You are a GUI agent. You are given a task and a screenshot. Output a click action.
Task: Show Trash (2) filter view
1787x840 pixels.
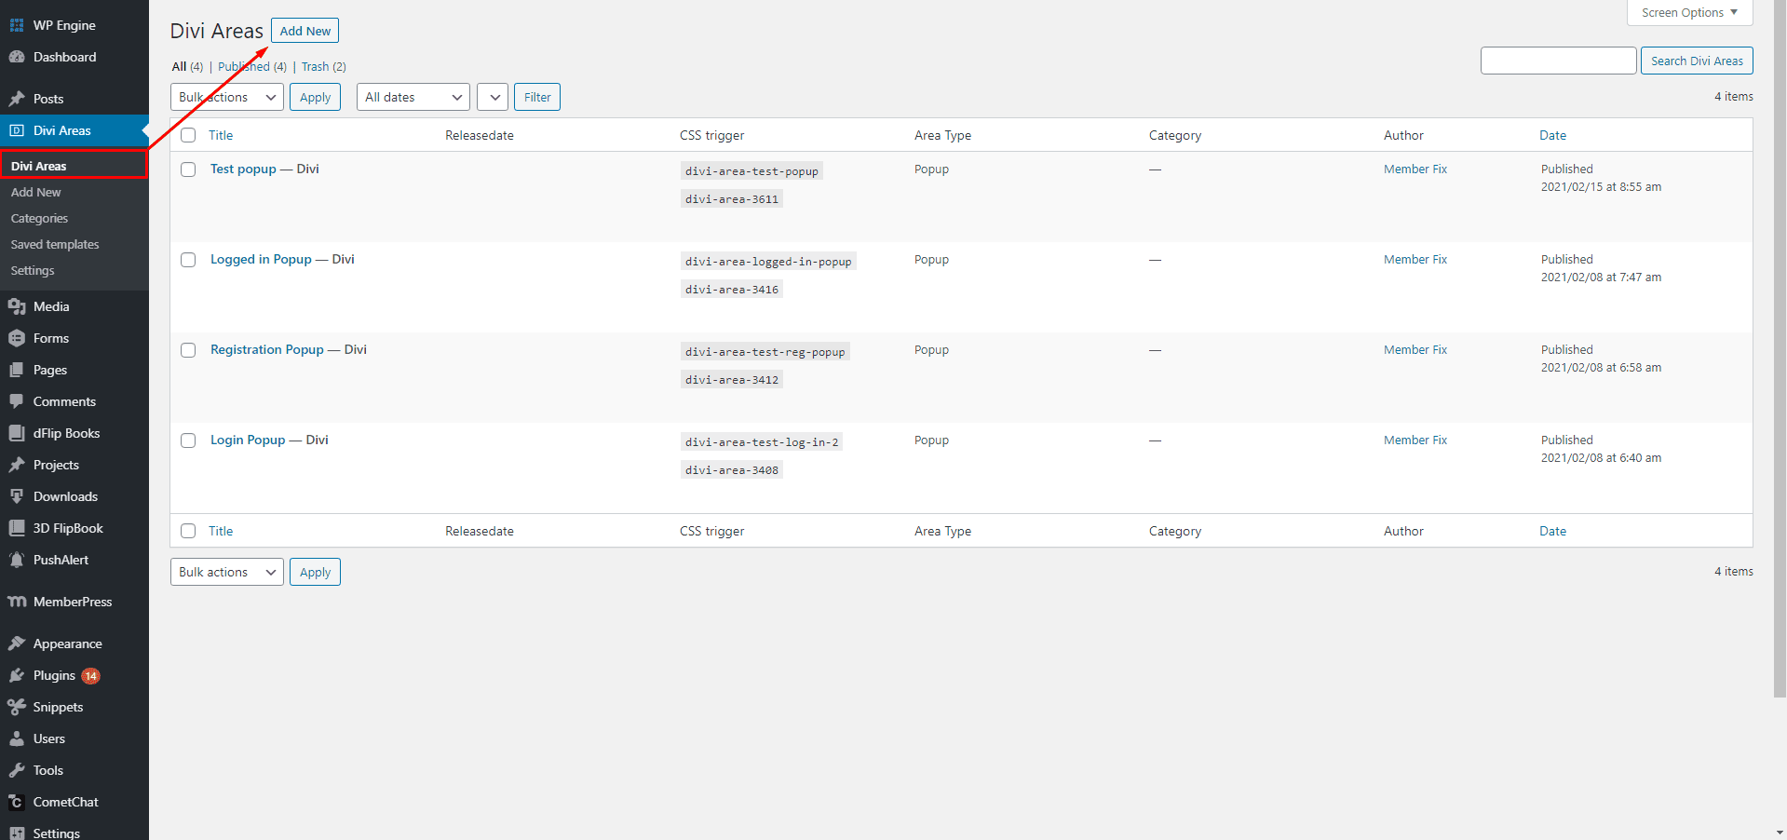click(x=323, y=66)
